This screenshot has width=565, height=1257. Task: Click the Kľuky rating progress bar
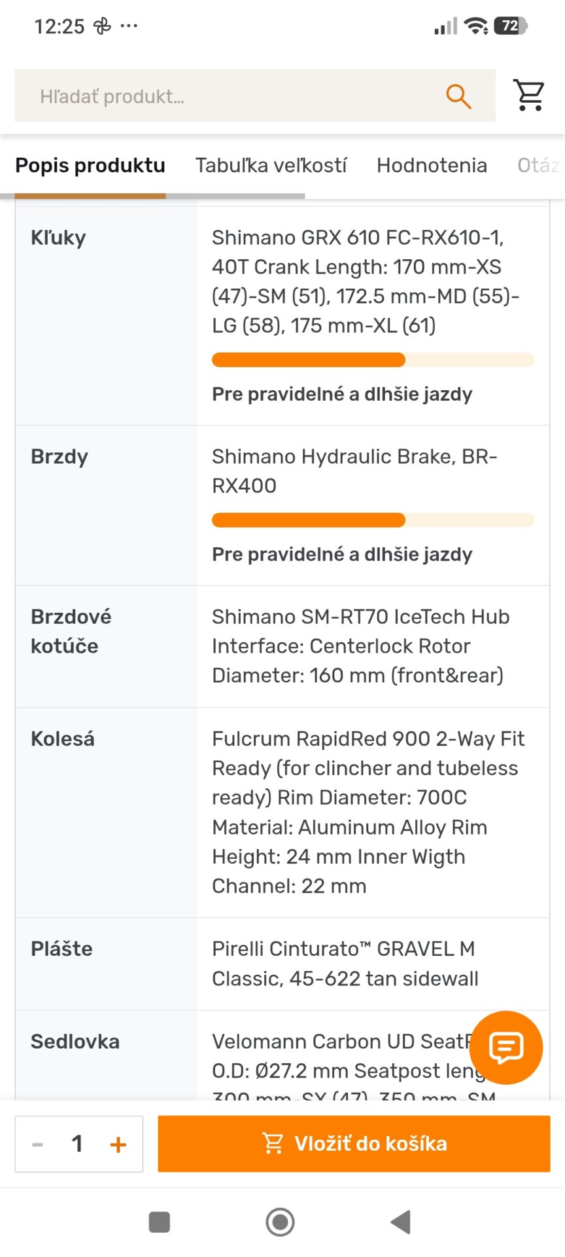[x=373, y=359]
